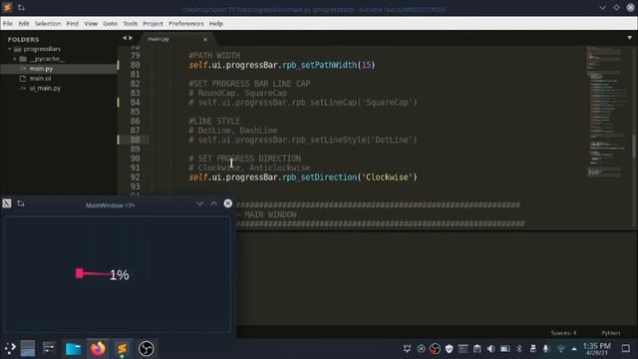Viewport: 638px width, 359px height.
Task: Open the Project menu
Action: [x=153, y=24]
